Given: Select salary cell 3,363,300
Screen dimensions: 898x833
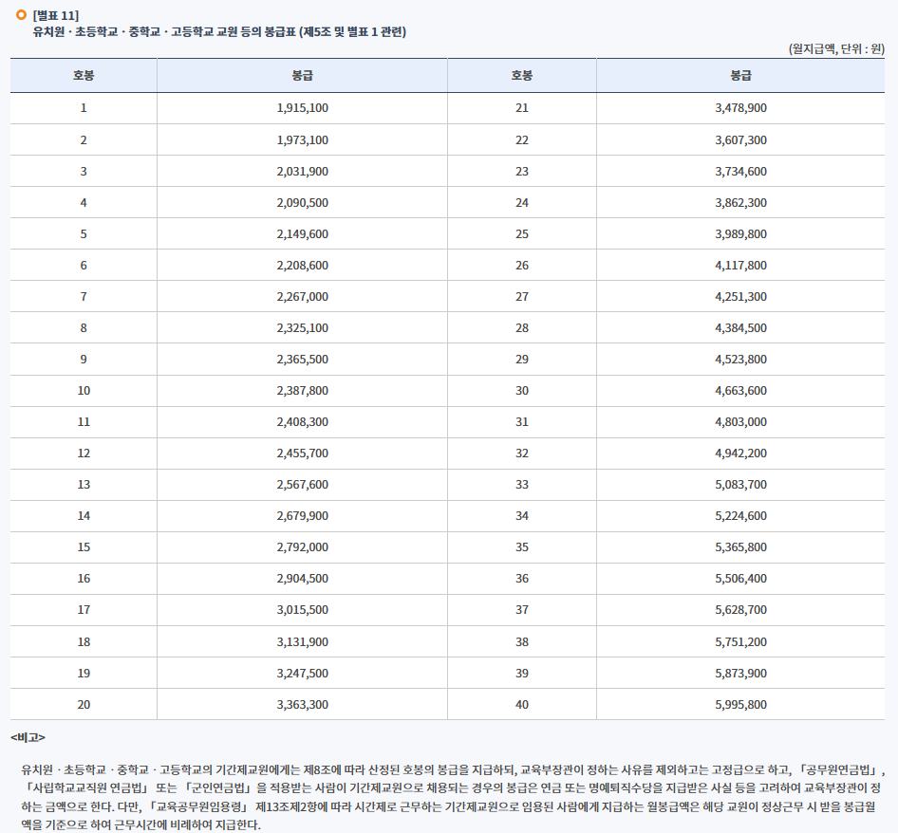Looking at the screenshot, I should point(303,705).
